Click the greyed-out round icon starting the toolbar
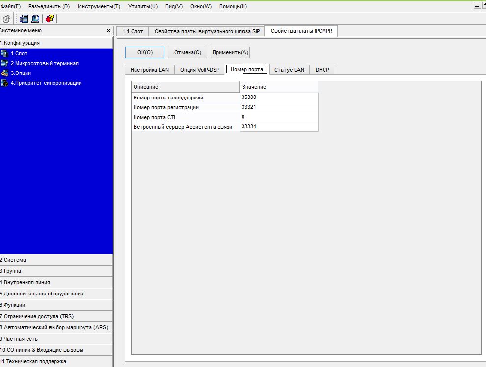This screenshot has width=486, height=367. 6,19
